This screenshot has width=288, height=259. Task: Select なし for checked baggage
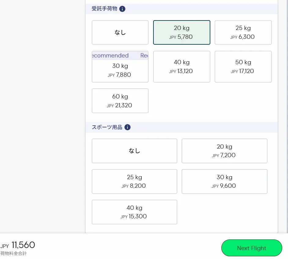coord(120,32)
